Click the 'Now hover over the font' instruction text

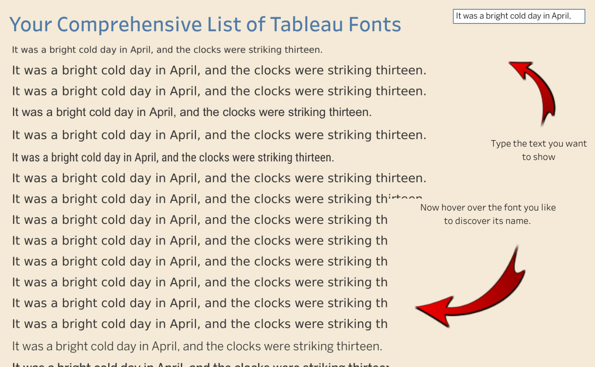point(487,214)
